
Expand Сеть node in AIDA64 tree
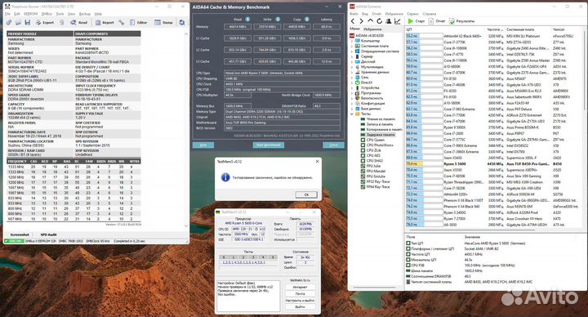[352, 77]
